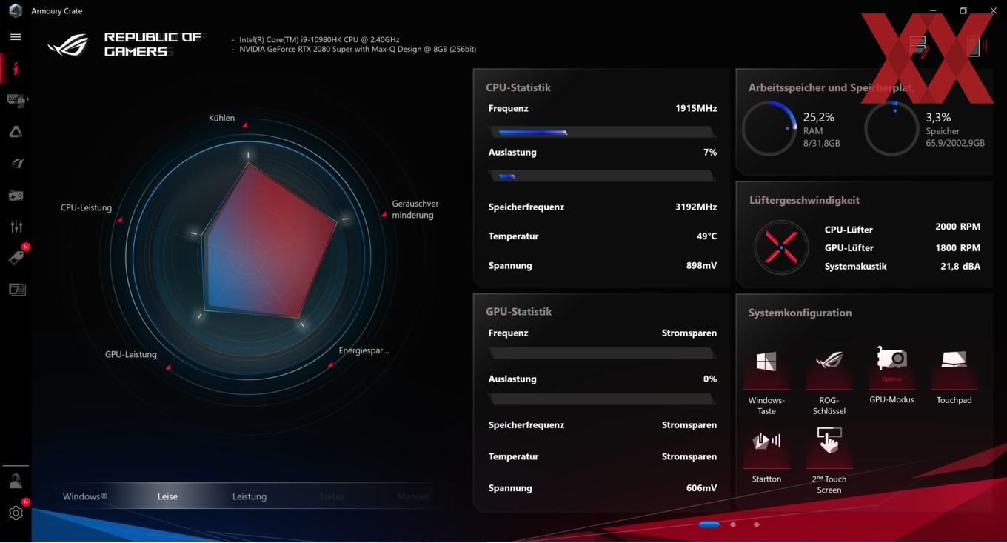
Task: Click the 898mV CPU voltage value
Action: click(x=701, y=265)
